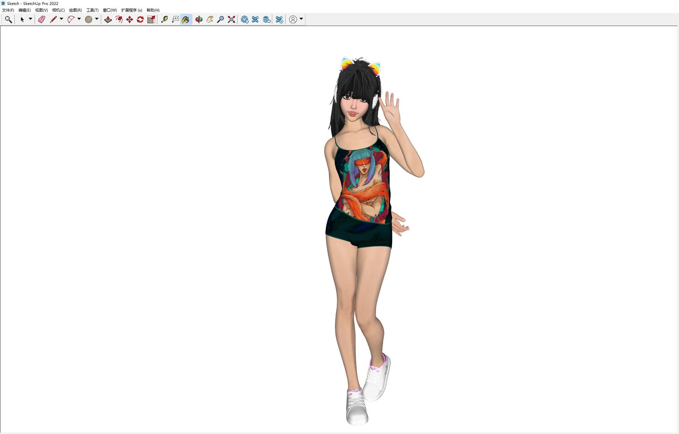Open the 编辑(E) menu
Screen dimensions: 679x434
[25, 10]
